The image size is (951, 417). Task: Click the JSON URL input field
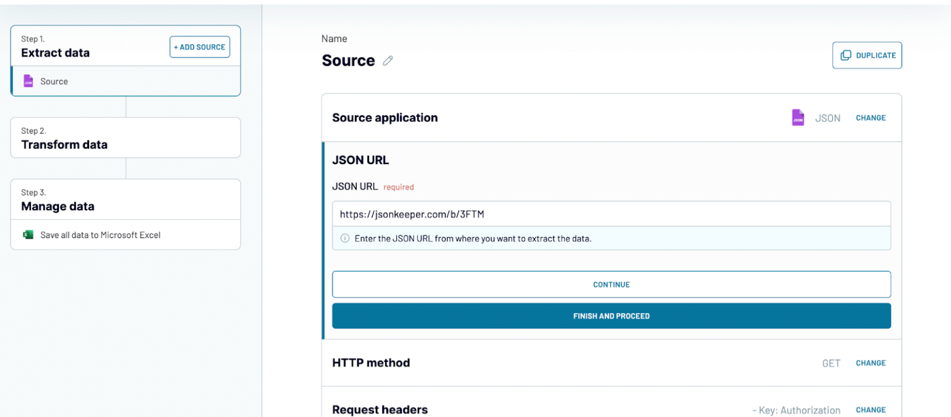pyautogui.click(x=612, y=213)
